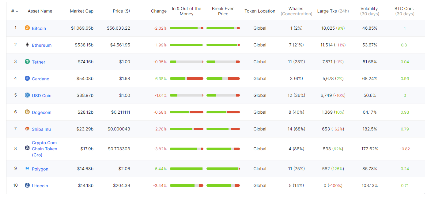Click Cardano's In & Out of the Money bar
The height and width of the screenshot is (198, 431).
pyautogui.click(x=187, y=79)
